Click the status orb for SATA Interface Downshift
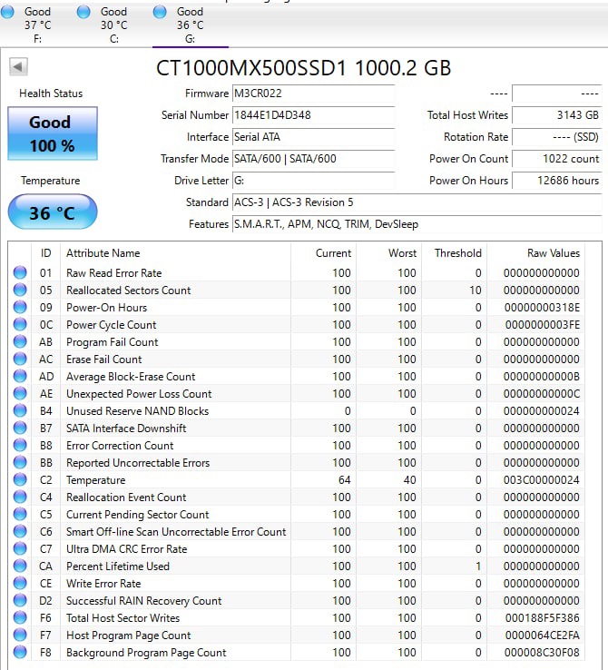The image size is (608, 670). [x=20, y=428]
